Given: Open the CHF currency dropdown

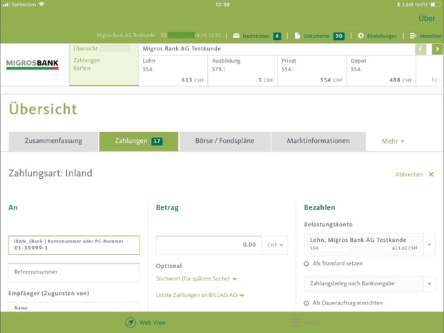Looking at the screenshot, I should coord(275,245).
